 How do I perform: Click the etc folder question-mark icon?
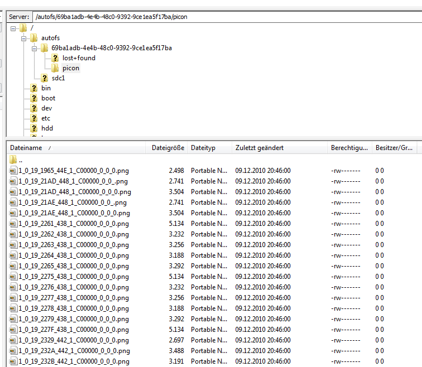click(x=34, y=118)
